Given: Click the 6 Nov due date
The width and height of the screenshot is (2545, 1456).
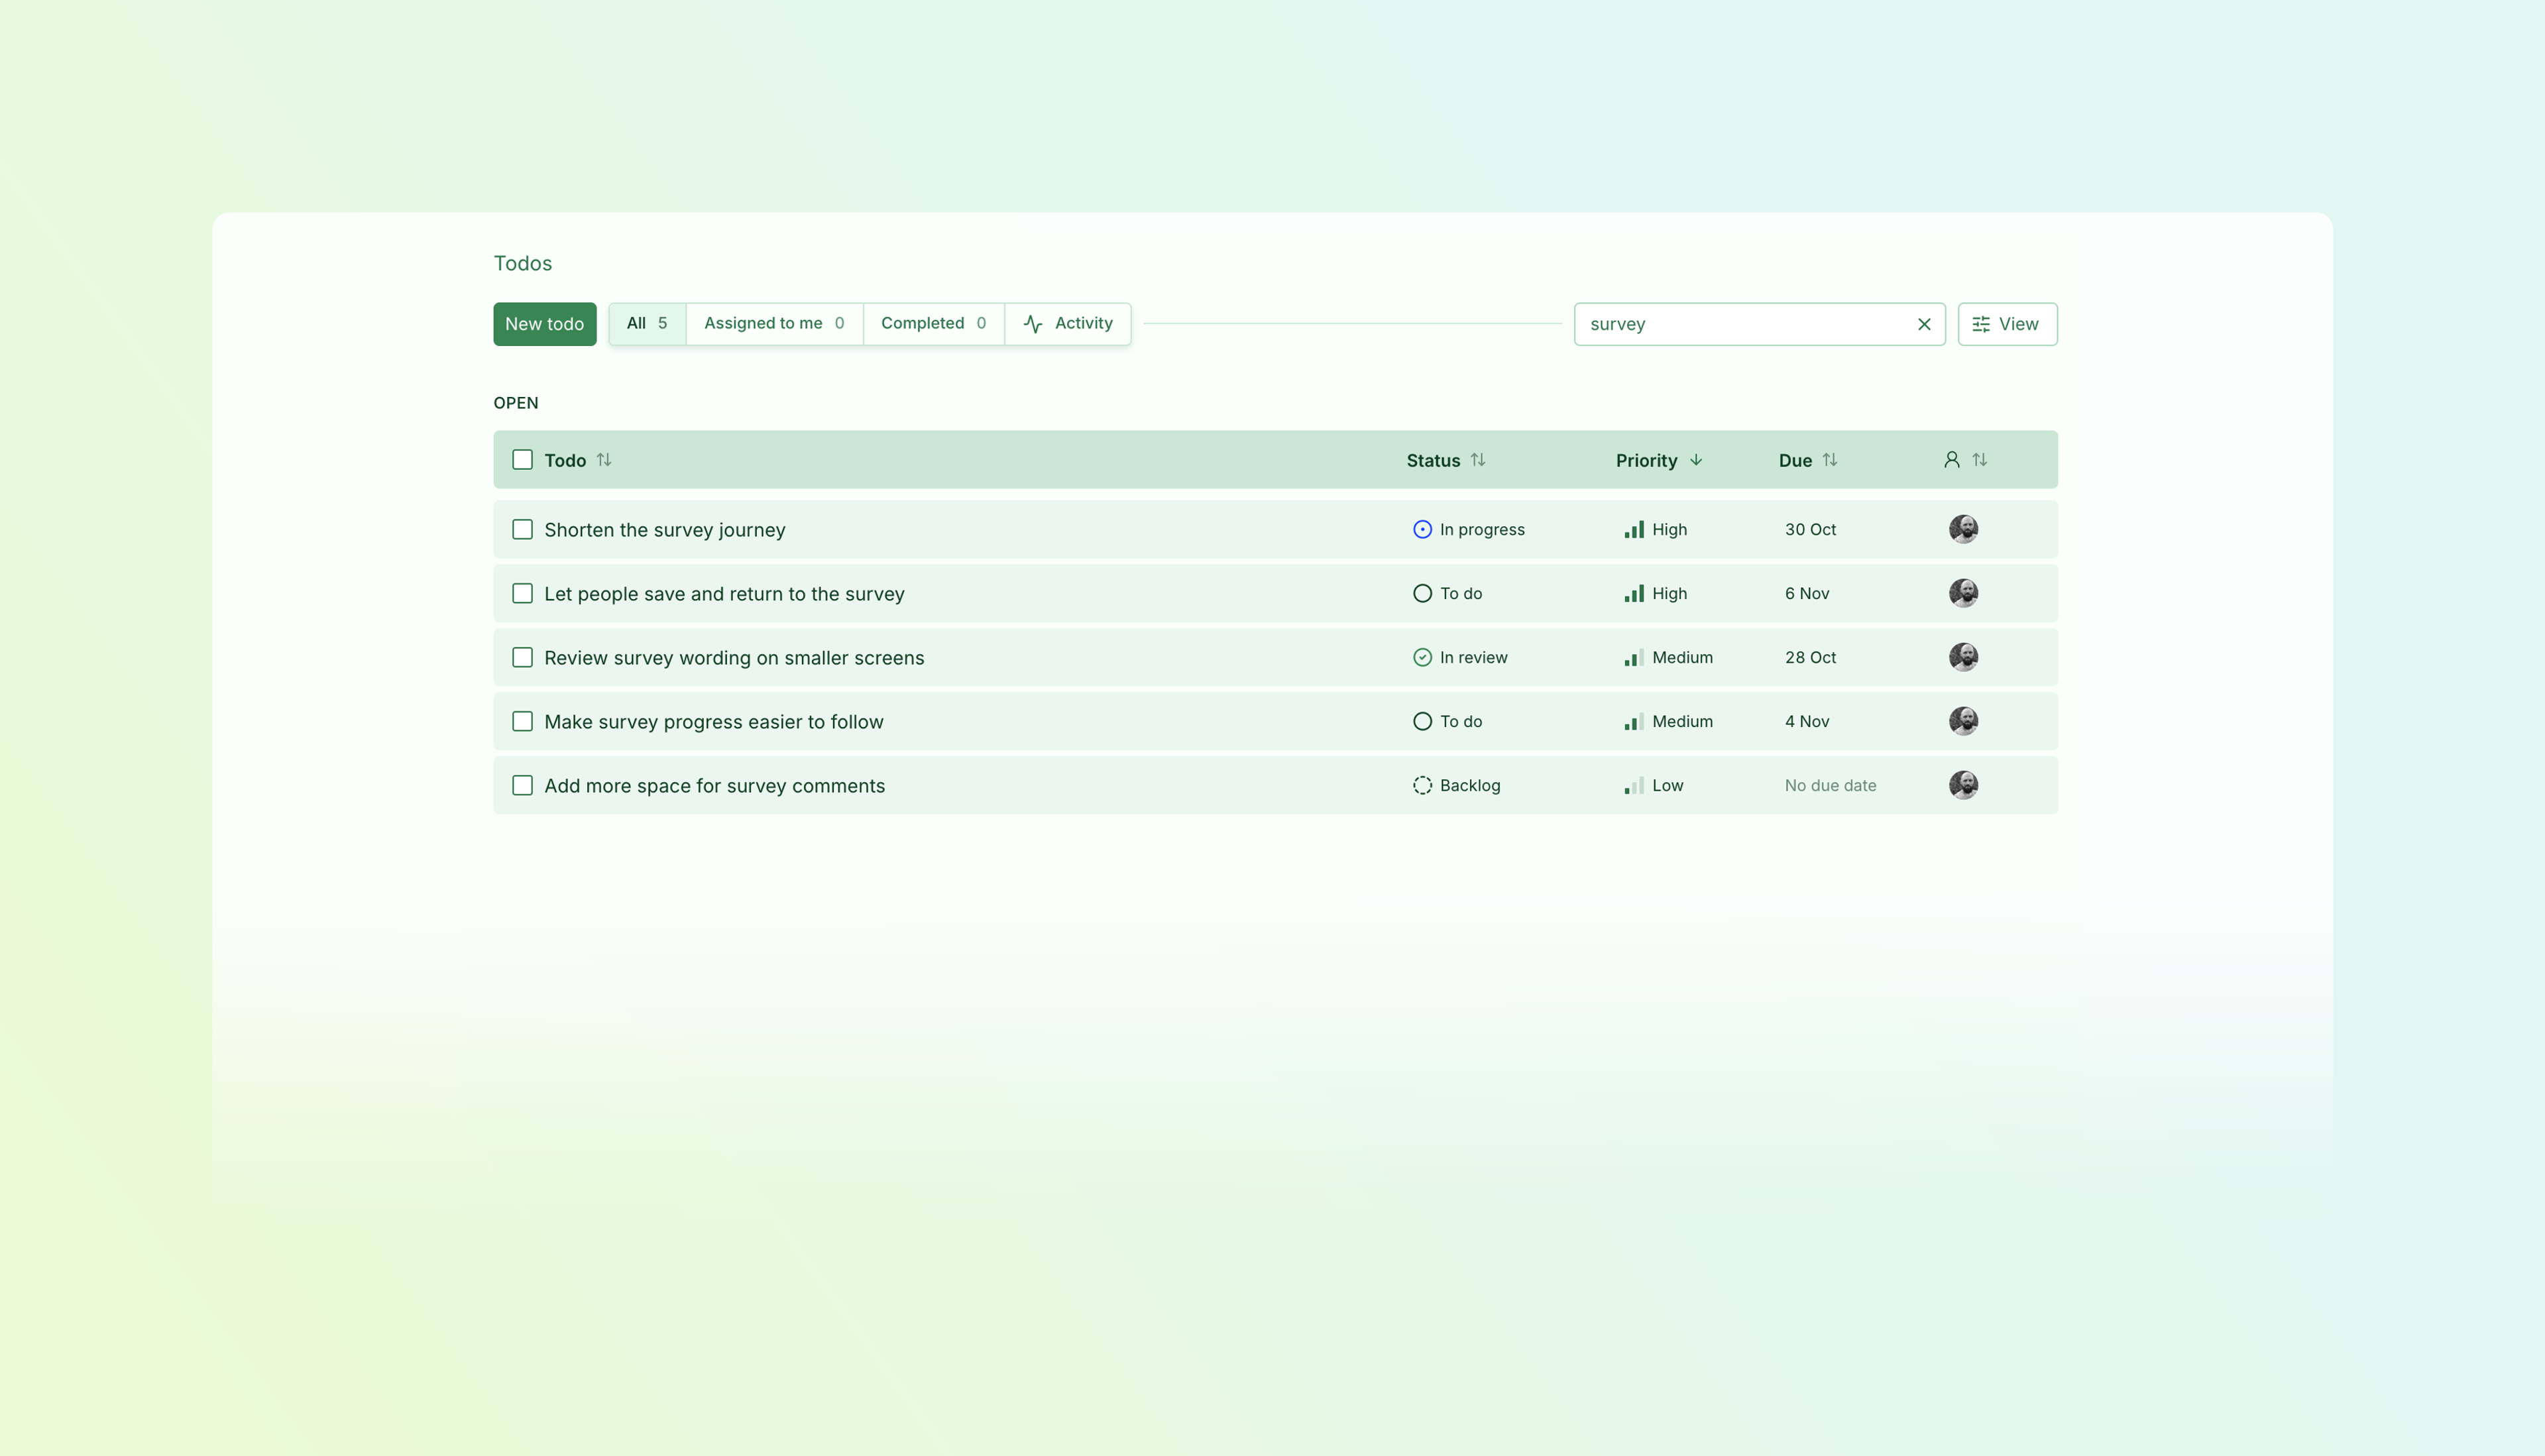Looking at the screenshot, I should (1807, 593).
